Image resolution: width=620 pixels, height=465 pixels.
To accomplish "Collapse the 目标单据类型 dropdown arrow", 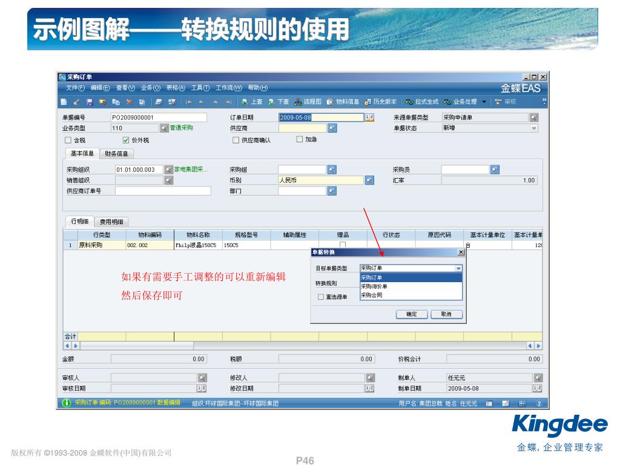I will (x=458, y=268).
